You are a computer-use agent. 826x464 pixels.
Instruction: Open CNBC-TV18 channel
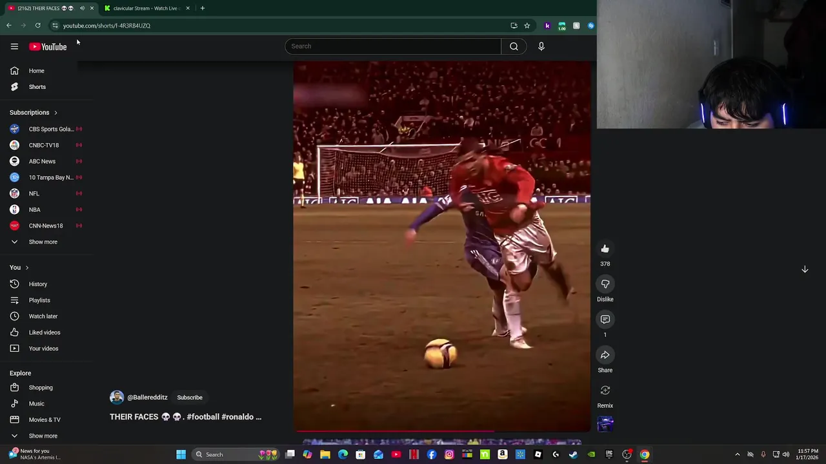[x=45, y=145]
